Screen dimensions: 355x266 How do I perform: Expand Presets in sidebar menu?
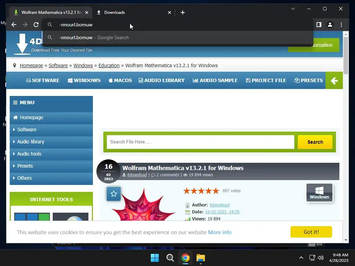pos(51,166)
